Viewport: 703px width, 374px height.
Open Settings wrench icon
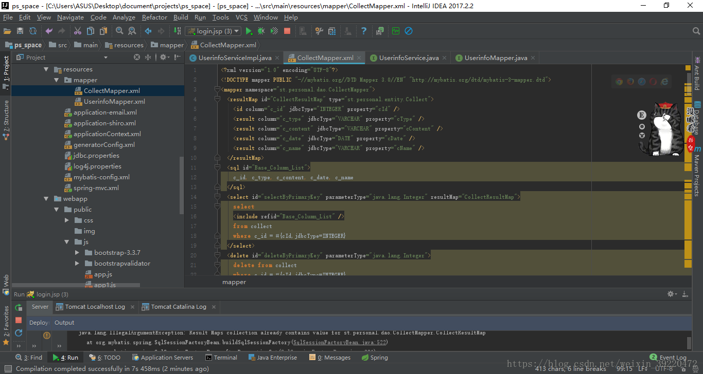(319, 31)
